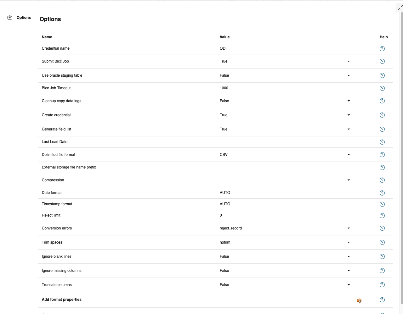Open the Trim spaces dropdown
Image resolution: width=403 pixels, height=314 pixels.
(349, 242)
